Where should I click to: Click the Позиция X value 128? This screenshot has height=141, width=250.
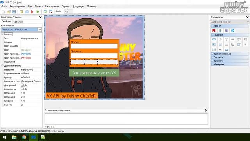click(23, 93)
